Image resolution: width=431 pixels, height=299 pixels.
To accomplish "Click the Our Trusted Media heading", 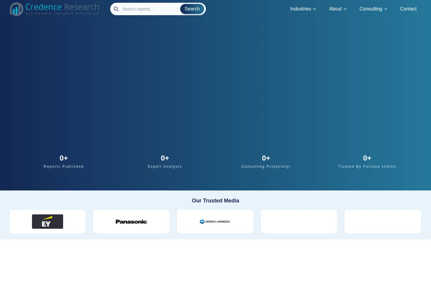I will pyautogui.click(x=215, y=201).
